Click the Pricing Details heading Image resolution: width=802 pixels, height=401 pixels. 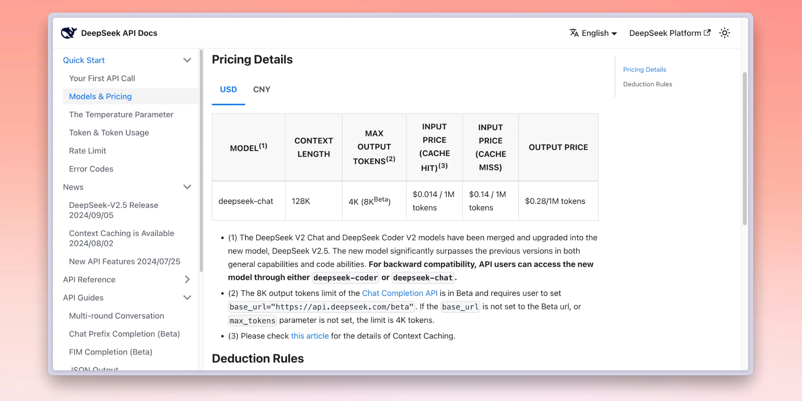point(252,59)
